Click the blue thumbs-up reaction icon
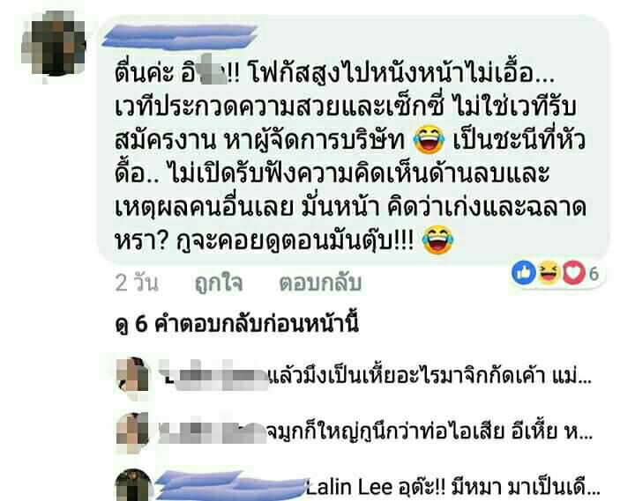 pos(524,273)
